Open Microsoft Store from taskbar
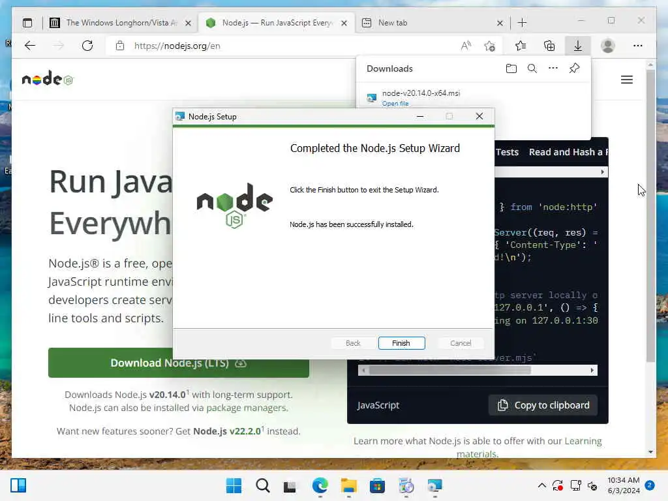Screen dimensions: 668x501 (x=378, y=485)
